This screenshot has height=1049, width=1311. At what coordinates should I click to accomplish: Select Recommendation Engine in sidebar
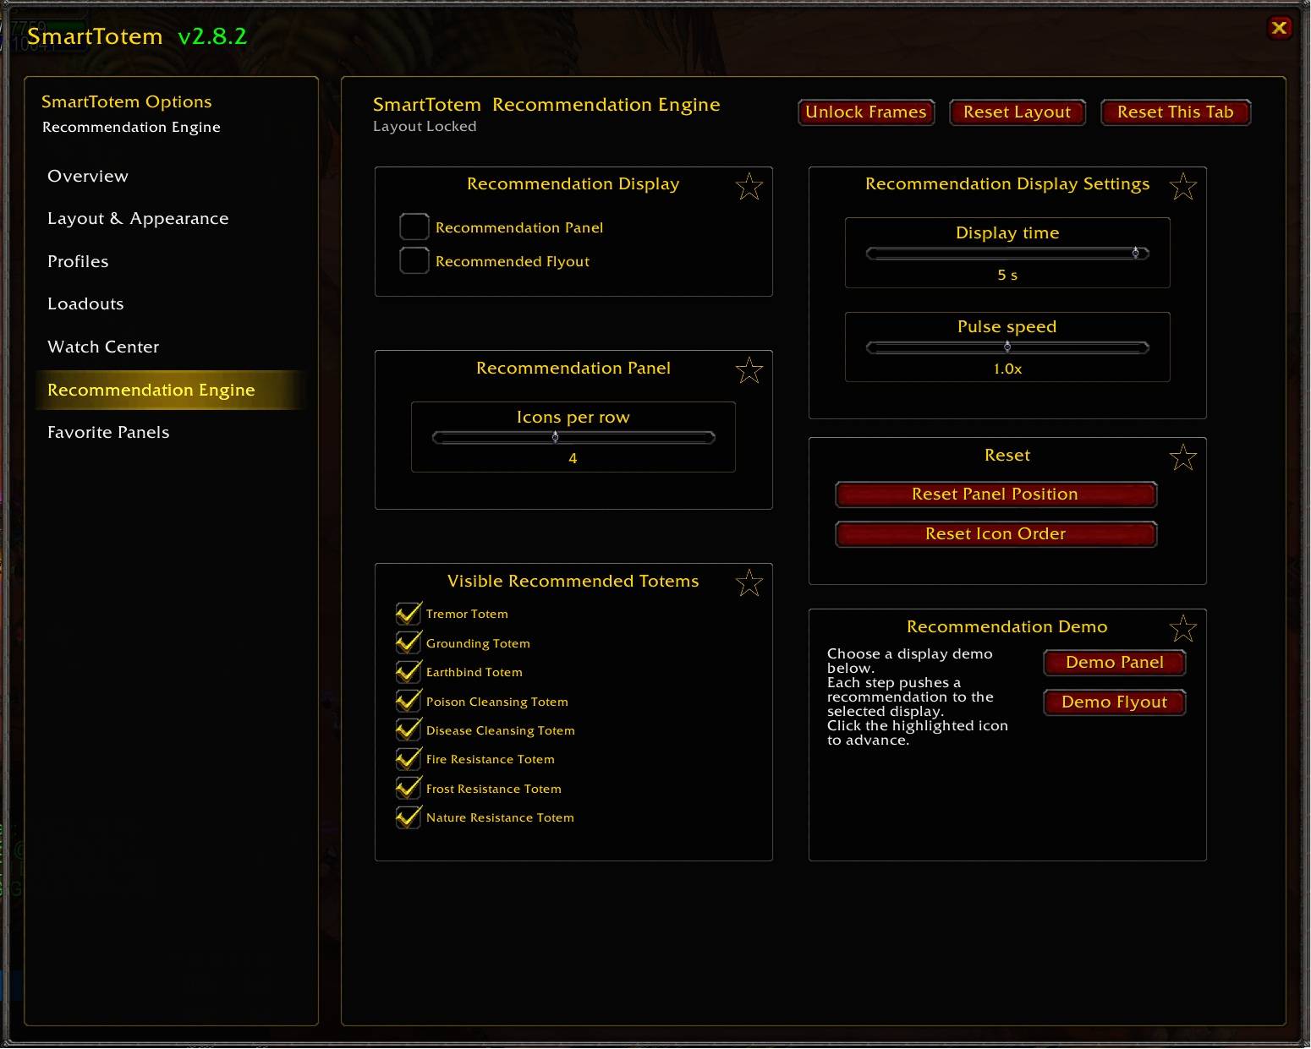point(169,390)
